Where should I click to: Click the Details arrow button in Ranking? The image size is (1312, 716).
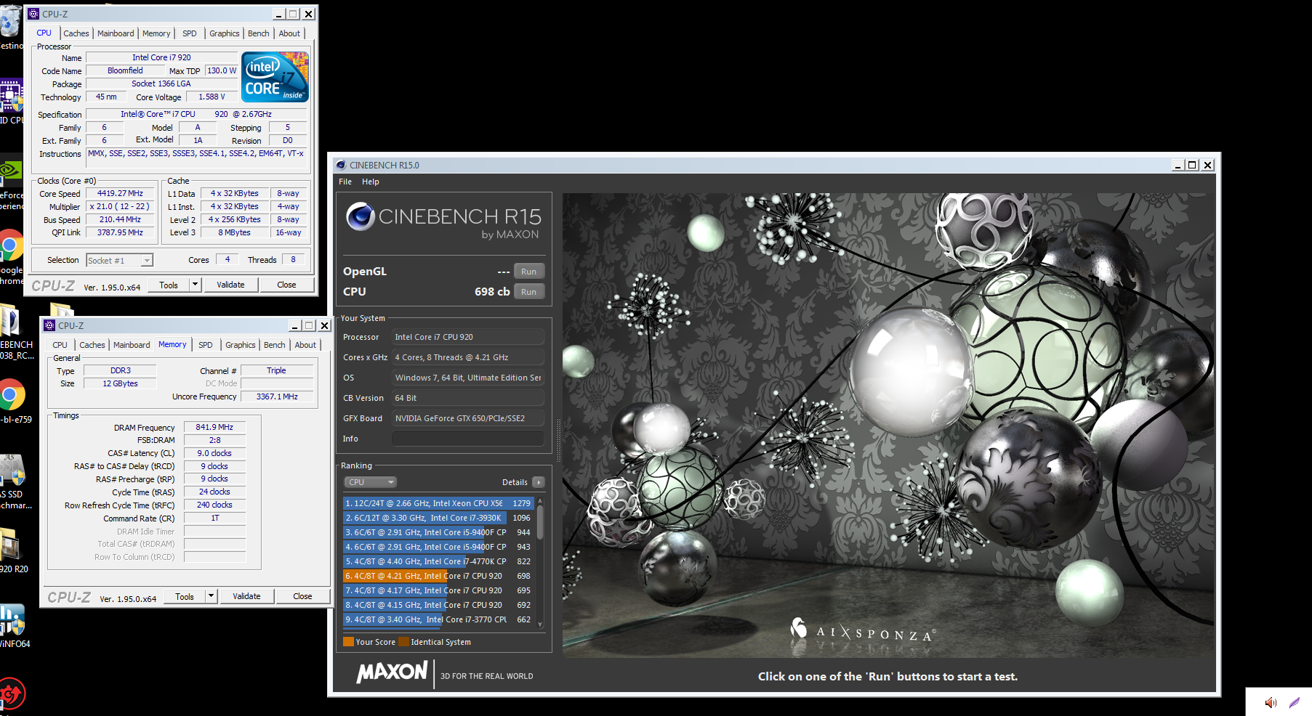[539, 482]
